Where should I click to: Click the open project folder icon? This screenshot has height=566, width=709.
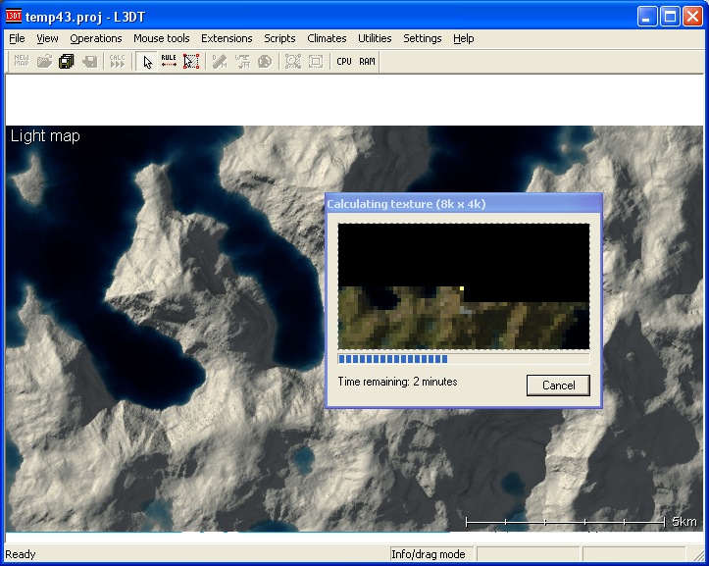(x=44, y=61)
